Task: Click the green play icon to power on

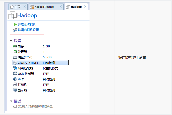Action: pyautogui.click(x=15, y=24)
